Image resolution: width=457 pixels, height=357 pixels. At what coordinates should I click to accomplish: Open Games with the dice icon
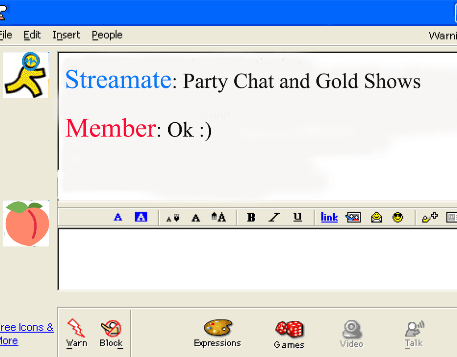pyautogui.click(x=289, y=335)
